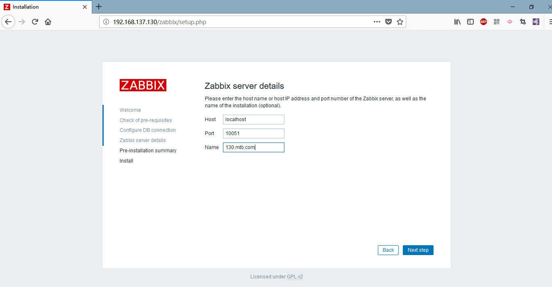Open the Firefox Library icon
The image size is (552, 287).
457,22
